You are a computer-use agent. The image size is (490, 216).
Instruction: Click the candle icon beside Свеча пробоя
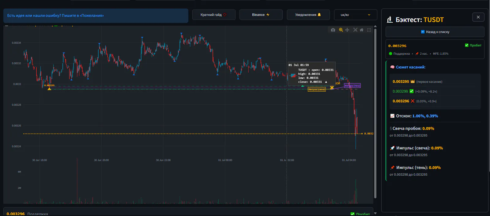[x=391, y=129]
